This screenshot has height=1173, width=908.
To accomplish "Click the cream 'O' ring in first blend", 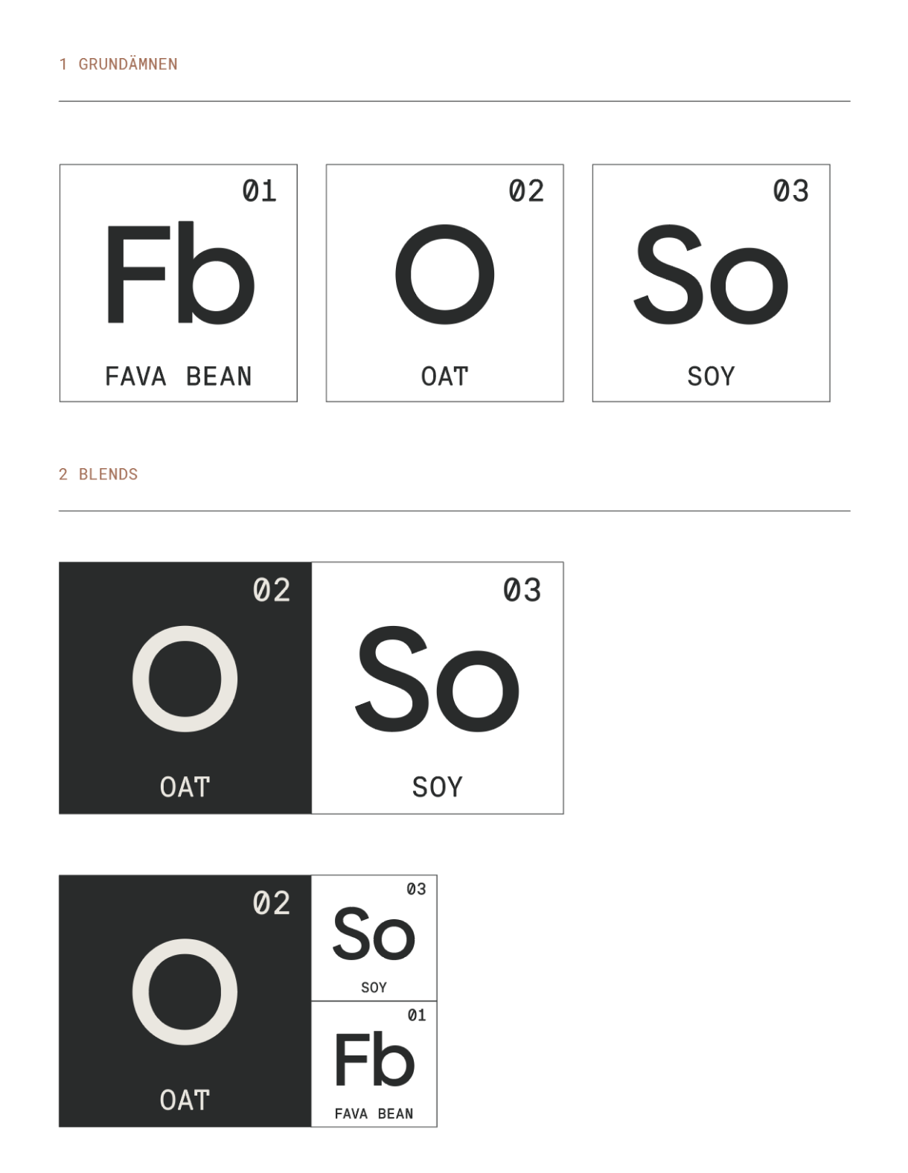I will (x=185, y=679).
